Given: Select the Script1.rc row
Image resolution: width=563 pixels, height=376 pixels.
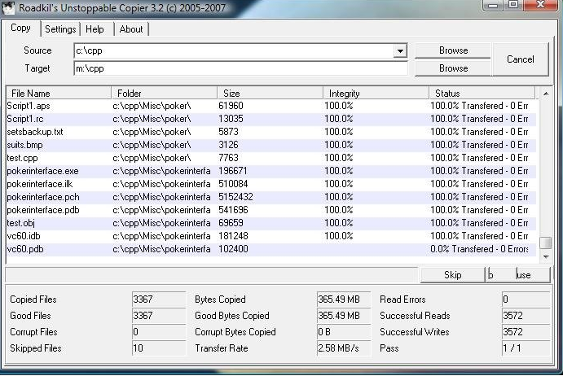Looking at the screenshot, I should (271, 119).
